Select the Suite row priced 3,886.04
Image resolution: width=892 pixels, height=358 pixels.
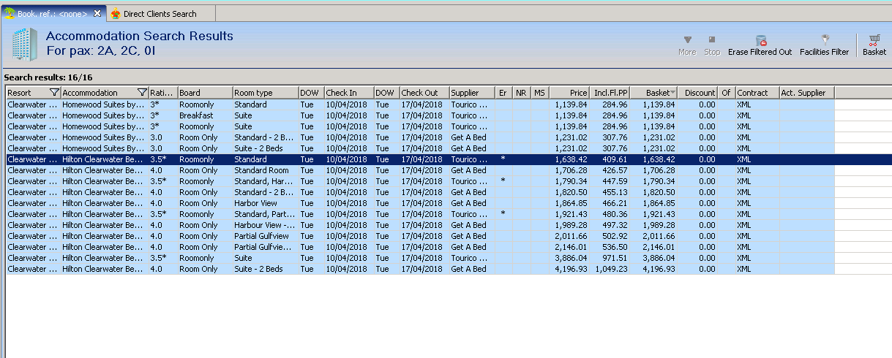[421, 258]
